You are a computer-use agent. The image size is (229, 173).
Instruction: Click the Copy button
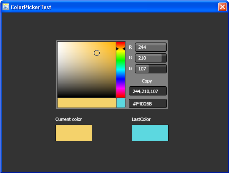pos(147,81)
